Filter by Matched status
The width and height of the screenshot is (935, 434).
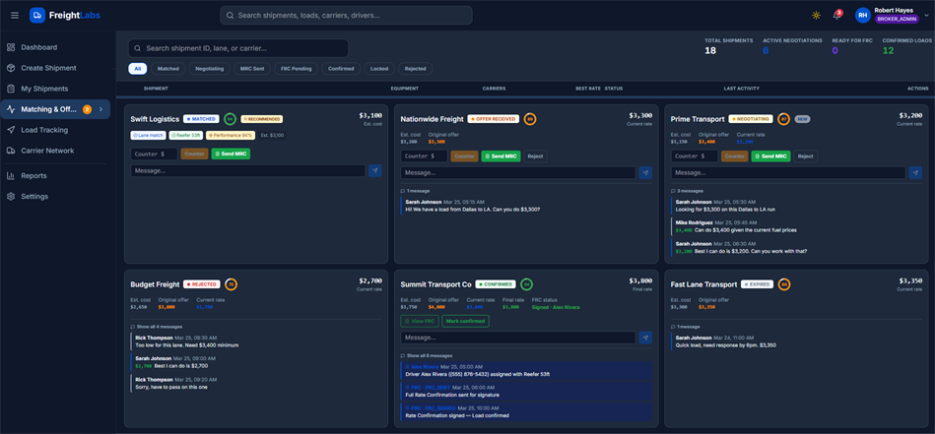(168, 69)
